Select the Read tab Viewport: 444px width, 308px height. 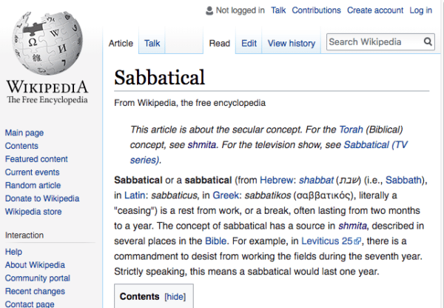(220, 44)
